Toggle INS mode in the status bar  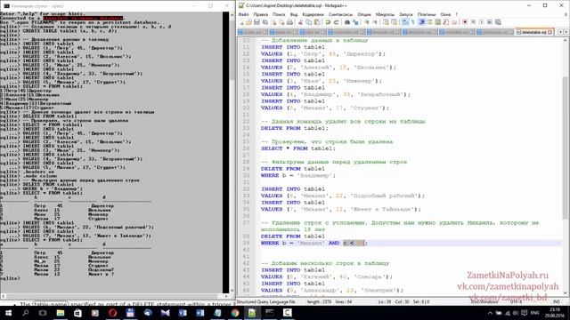[x=557, y=302]
